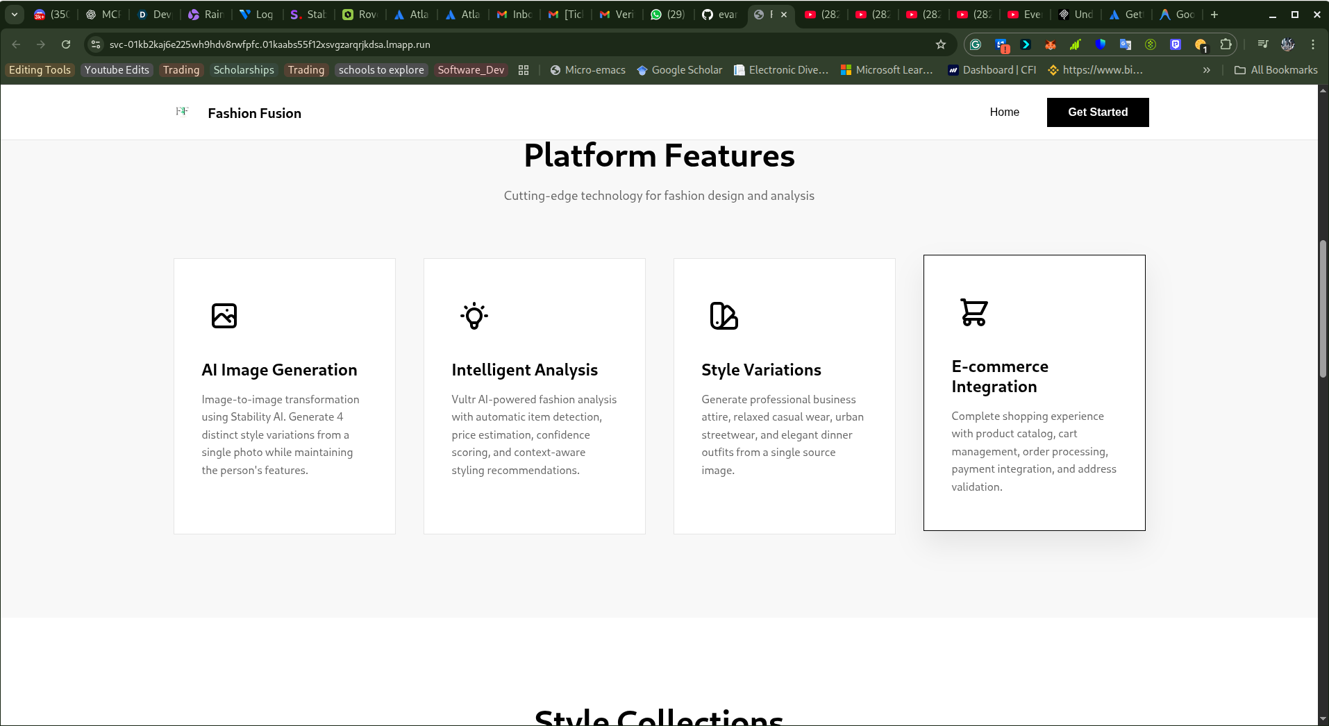Switch to the Stab tab

pyautogui.click(x=308, y=15)
